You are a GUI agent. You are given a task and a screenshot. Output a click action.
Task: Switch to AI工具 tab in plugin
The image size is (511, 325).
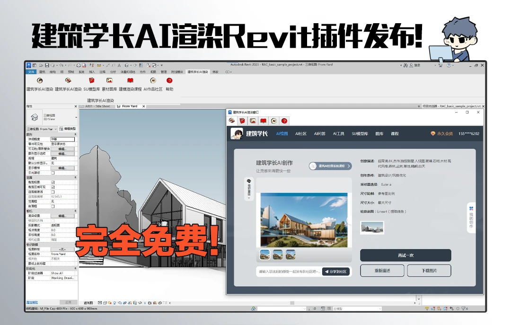(x=339, y=134)
